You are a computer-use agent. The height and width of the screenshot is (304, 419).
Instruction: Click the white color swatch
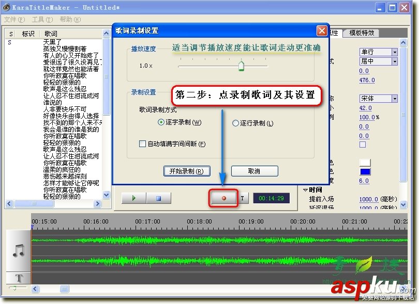tap(365, 163)
